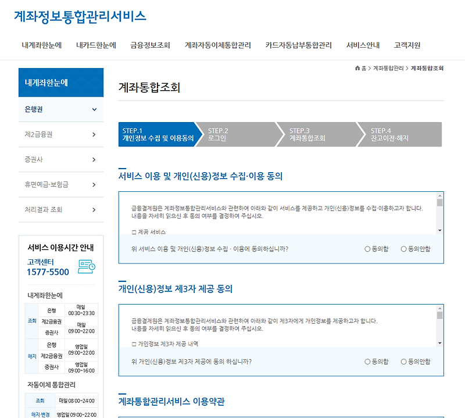Click the 내계좌한눈에 sidebar header
The image size is (465, 418).
pos(61,83)
